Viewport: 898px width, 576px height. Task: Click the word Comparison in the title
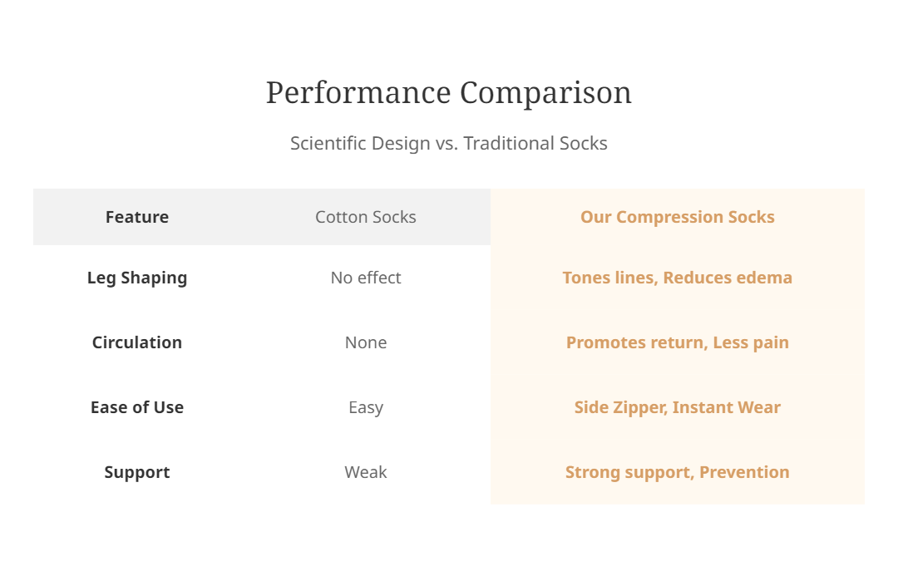pyautogui.click(x=545, y=93)
